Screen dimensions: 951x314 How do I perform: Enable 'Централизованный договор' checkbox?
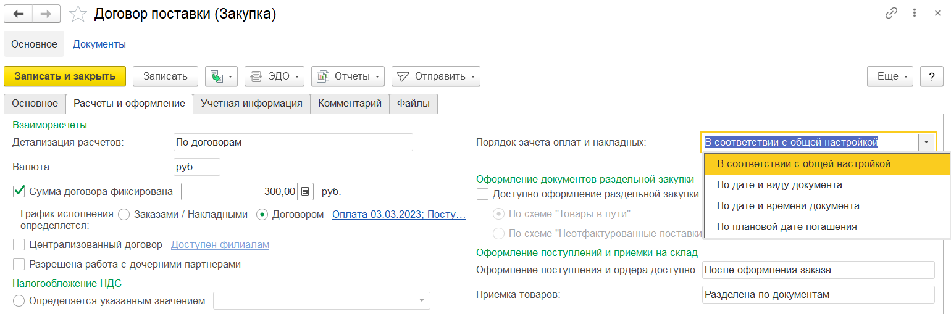click(19, 245)
